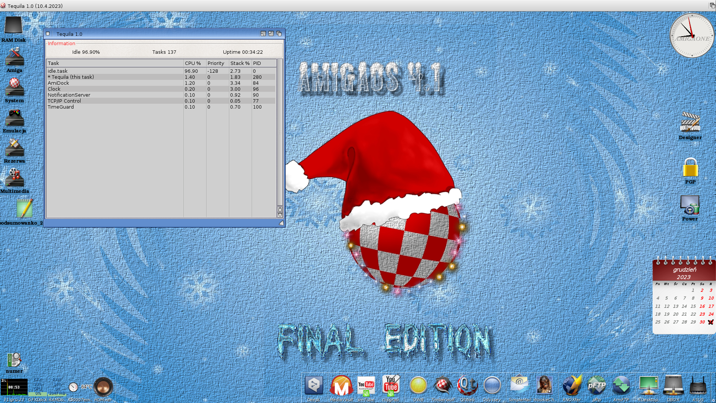Select the Tequila (this task) row
Screen dimensions: 716x403
tap(161, 77)
